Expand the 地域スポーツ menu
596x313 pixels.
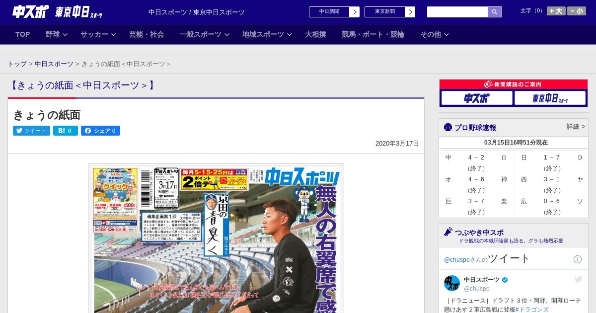[267, 34]
